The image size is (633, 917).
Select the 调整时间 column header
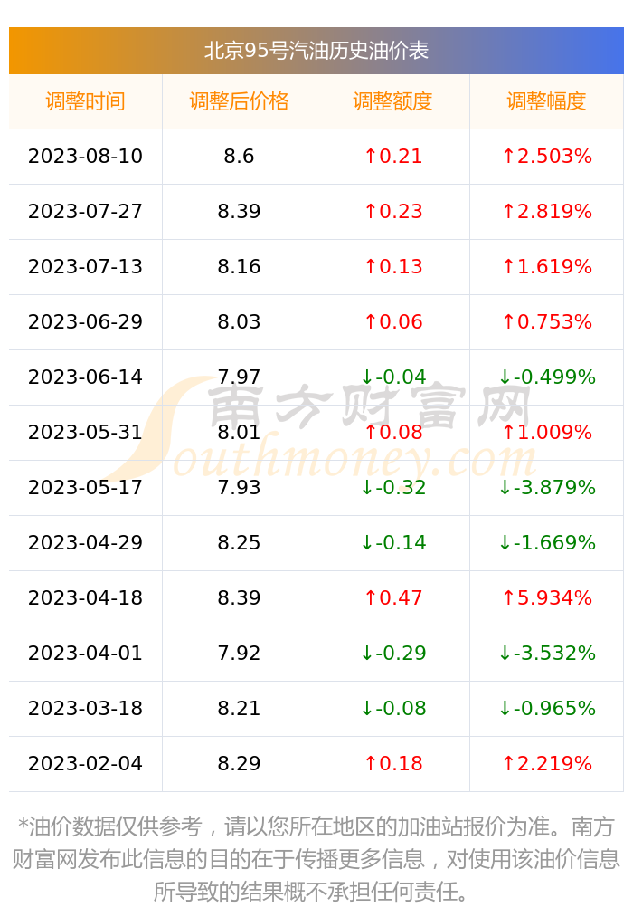tap(85, 101)
